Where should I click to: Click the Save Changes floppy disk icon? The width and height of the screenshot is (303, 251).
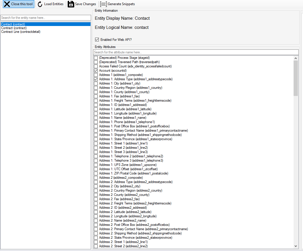[71, 4]
